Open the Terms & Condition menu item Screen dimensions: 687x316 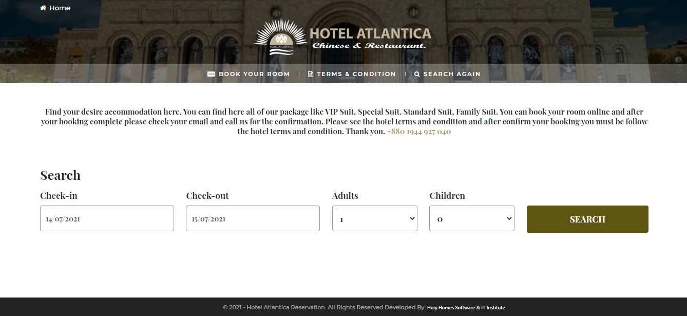point(356,74)
